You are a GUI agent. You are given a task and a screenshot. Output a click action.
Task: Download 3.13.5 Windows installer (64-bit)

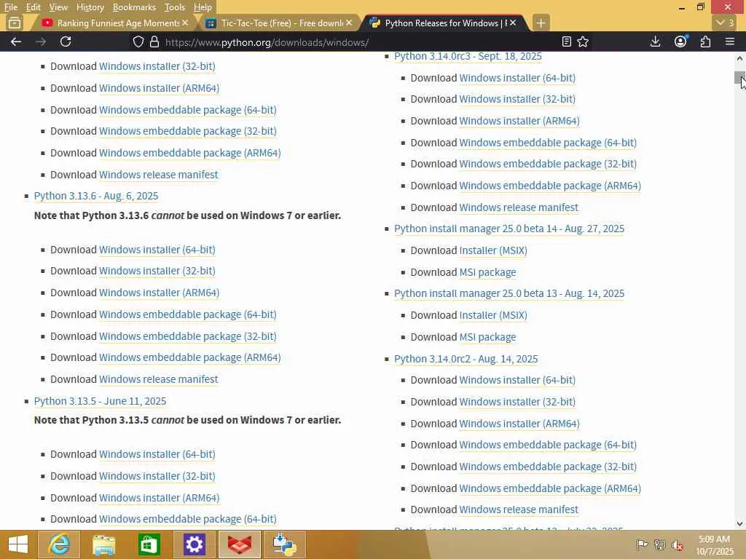tap(157, 454)
